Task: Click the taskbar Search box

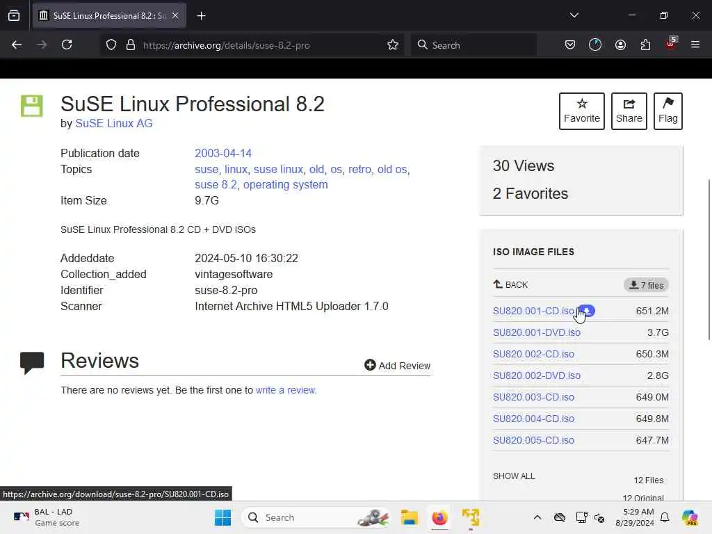Action: tap(316, 517)
